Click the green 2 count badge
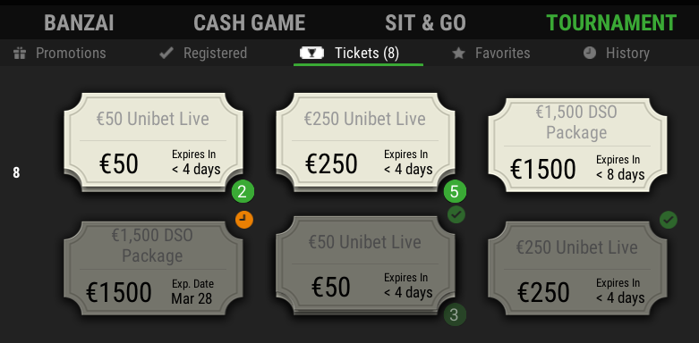 (x=243, y=192)
